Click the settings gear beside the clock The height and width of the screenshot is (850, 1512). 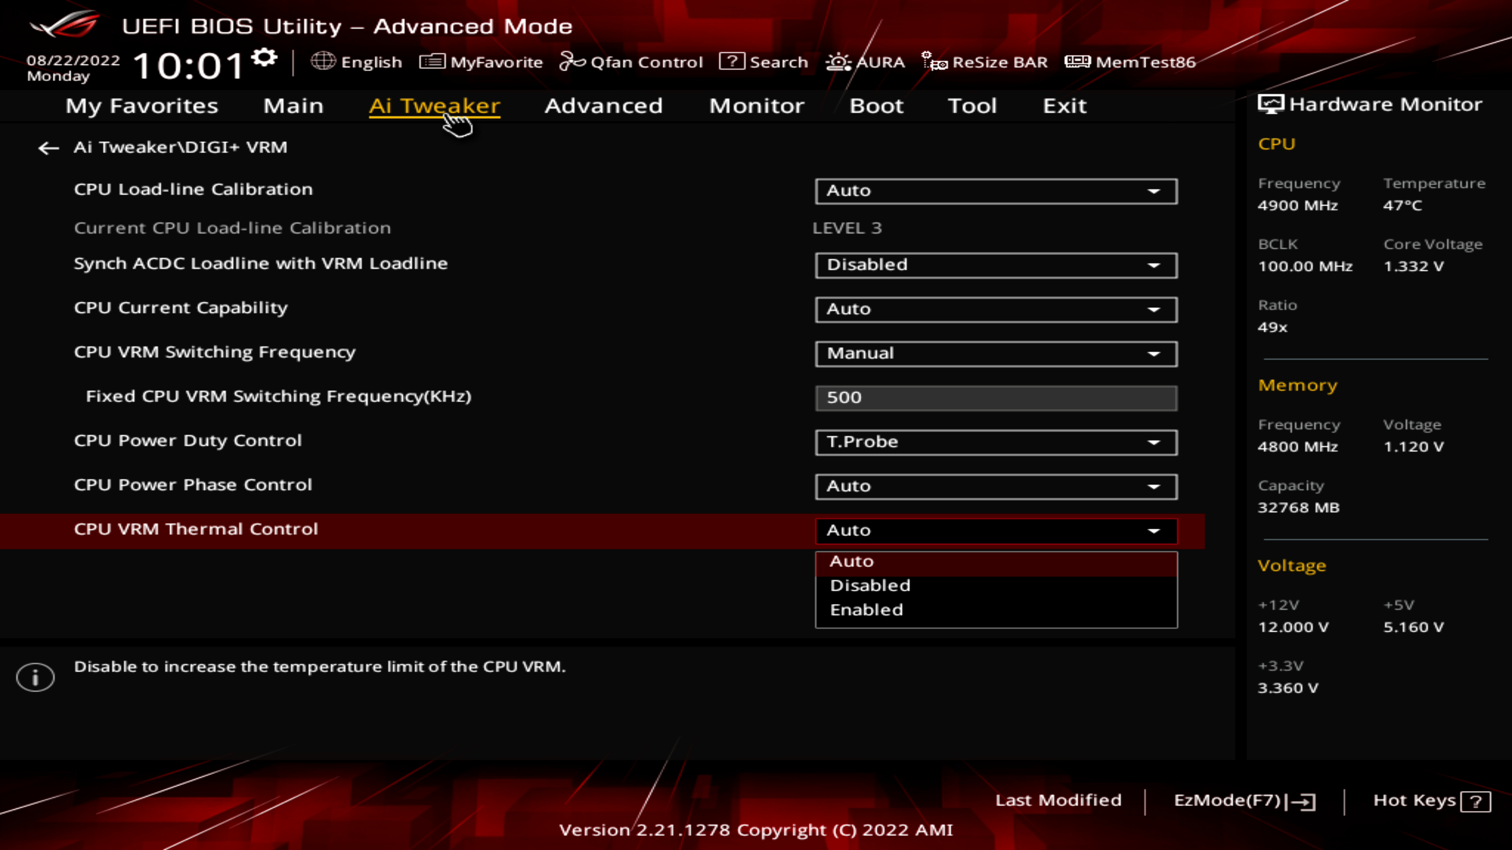coord(264,57)
